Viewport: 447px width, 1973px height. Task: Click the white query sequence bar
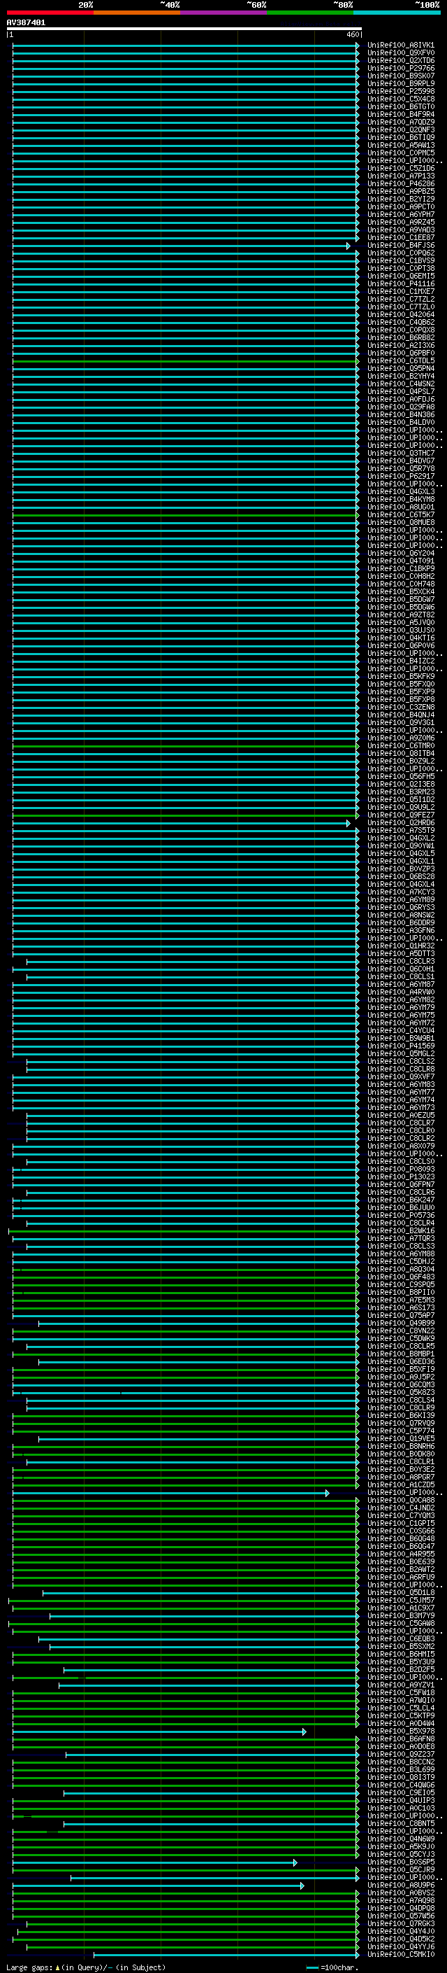point(184,28)
